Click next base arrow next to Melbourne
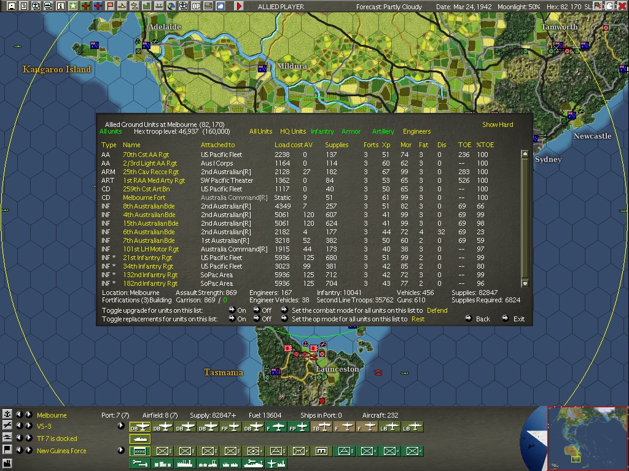The height and width of the screenshot is (471, 629). (x=29, y=415)
